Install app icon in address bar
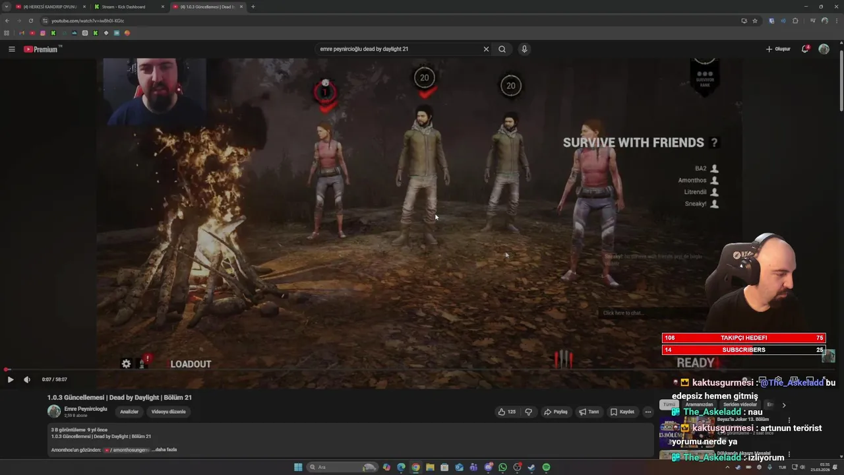 click(x=744, y=20)
